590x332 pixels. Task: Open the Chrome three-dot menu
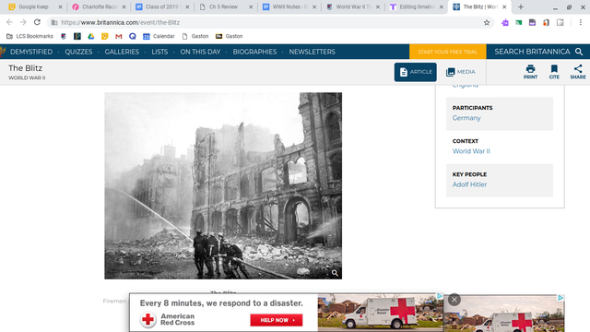581,22
